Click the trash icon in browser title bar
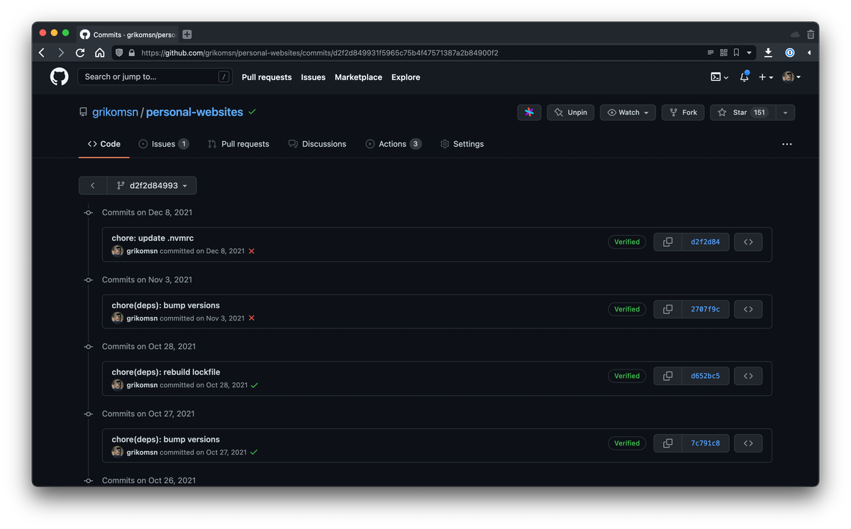 coord(811,34)
